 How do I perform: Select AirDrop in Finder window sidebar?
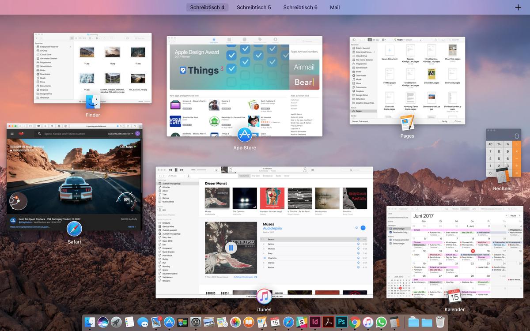click(43, 51)
